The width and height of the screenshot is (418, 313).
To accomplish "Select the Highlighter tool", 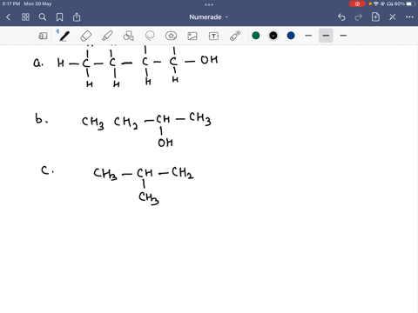I will 107,36.
